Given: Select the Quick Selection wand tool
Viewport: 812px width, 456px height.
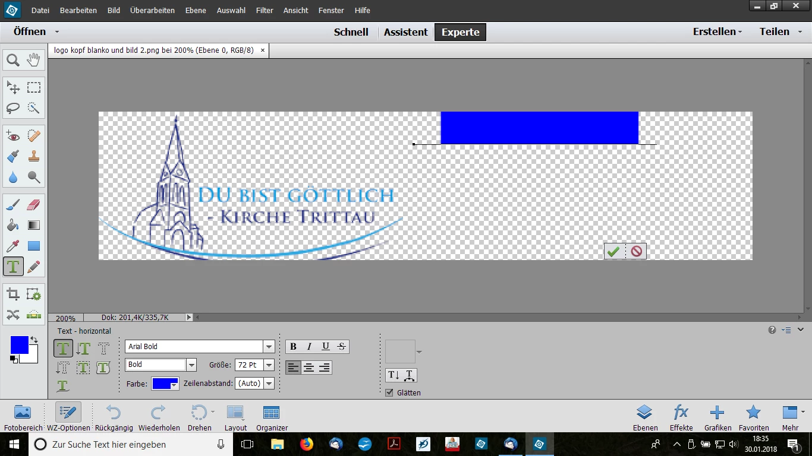Looking at the screenshot, I should tap(34, 108).
